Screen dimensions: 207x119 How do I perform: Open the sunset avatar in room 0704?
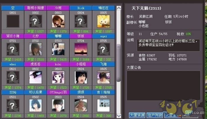point(81,49)
